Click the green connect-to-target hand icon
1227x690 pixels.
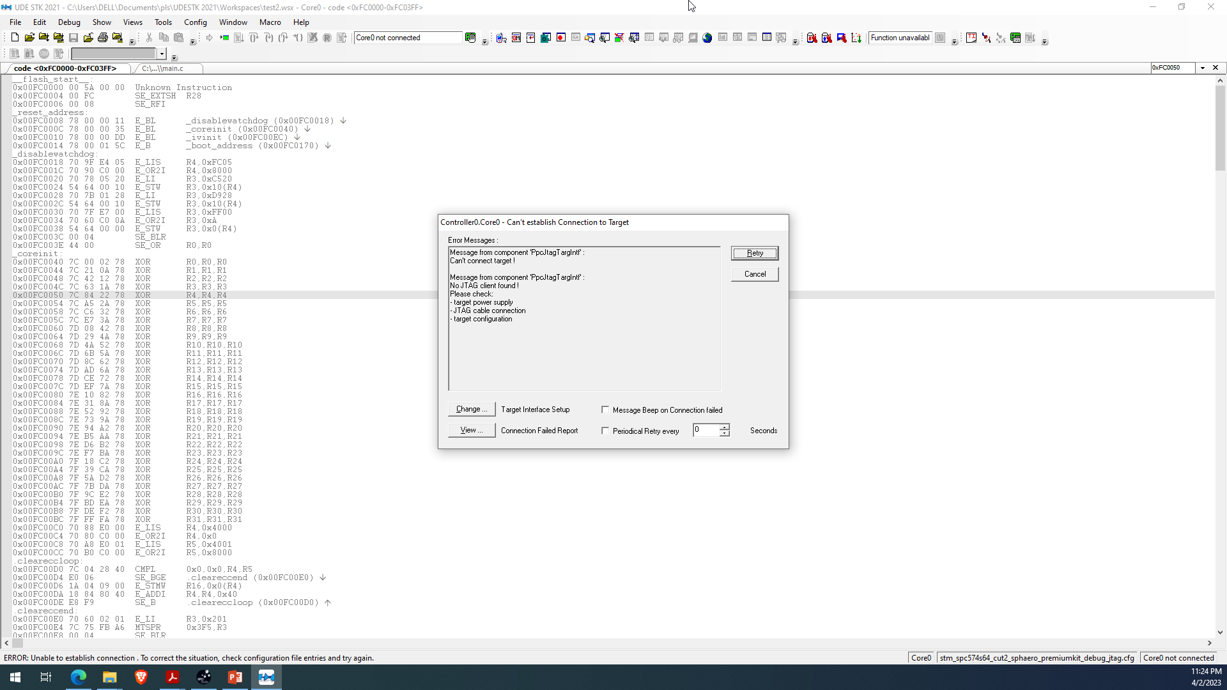click(x=470, y=37)
